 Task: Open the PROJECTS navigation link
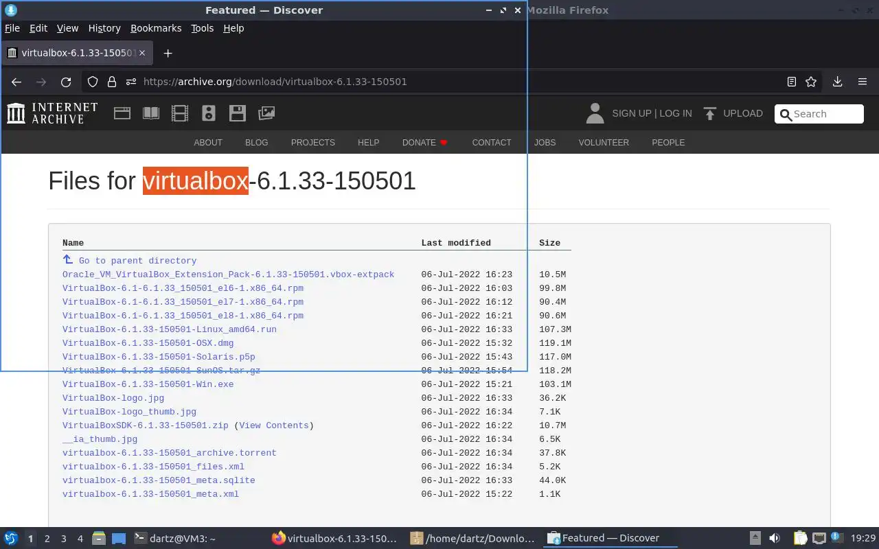click(313, 143)
